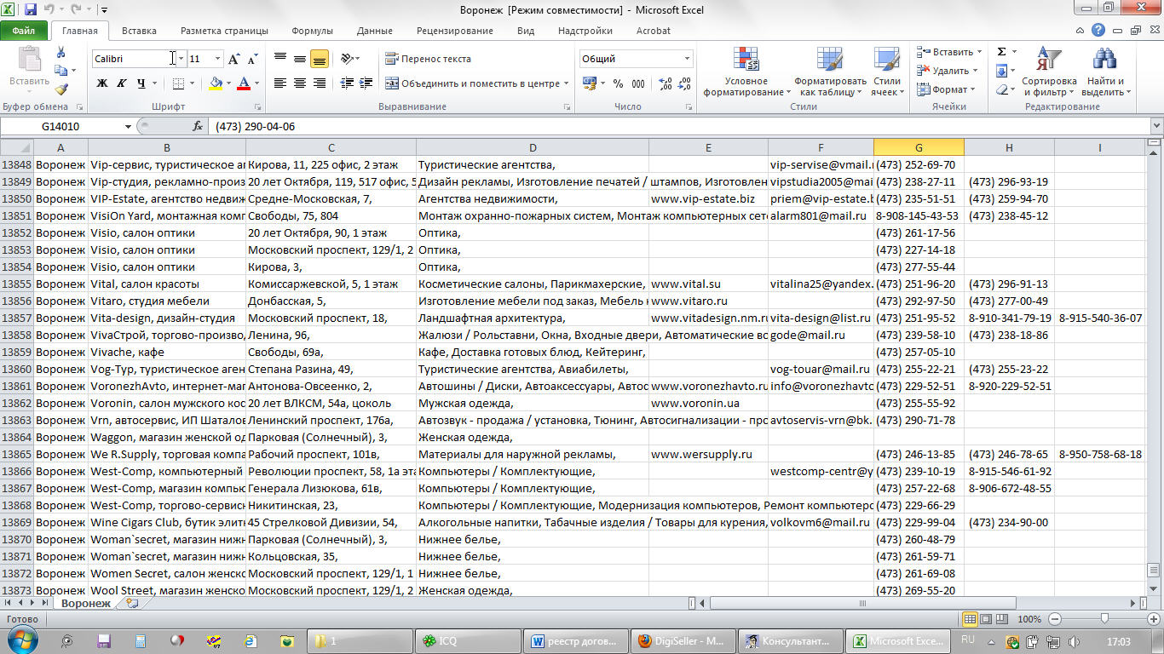Apply thousands separator (000) format
The height and width of the screenshot is (654, 1164).
coord(639,83)
